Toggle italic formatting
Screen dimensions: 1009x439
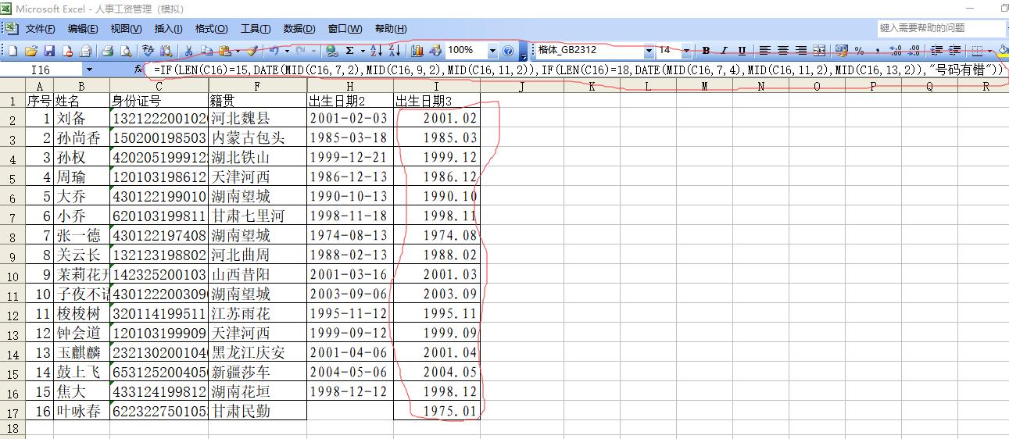click(x=724, y=51)
